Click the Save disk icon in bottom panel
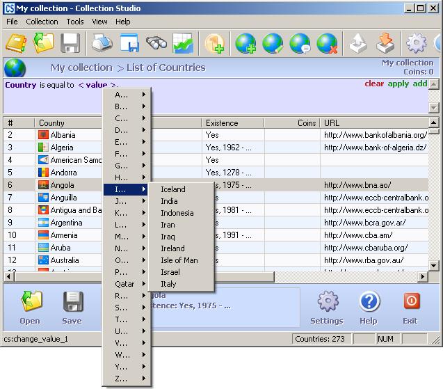This screenshot has width=443, height=389. [x=73, y=301]
